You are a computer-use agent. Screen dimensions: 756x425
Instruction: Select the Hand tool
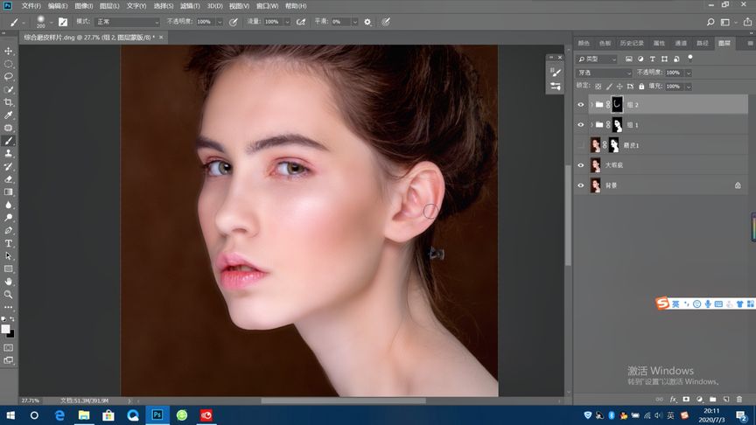coord(9,282)
